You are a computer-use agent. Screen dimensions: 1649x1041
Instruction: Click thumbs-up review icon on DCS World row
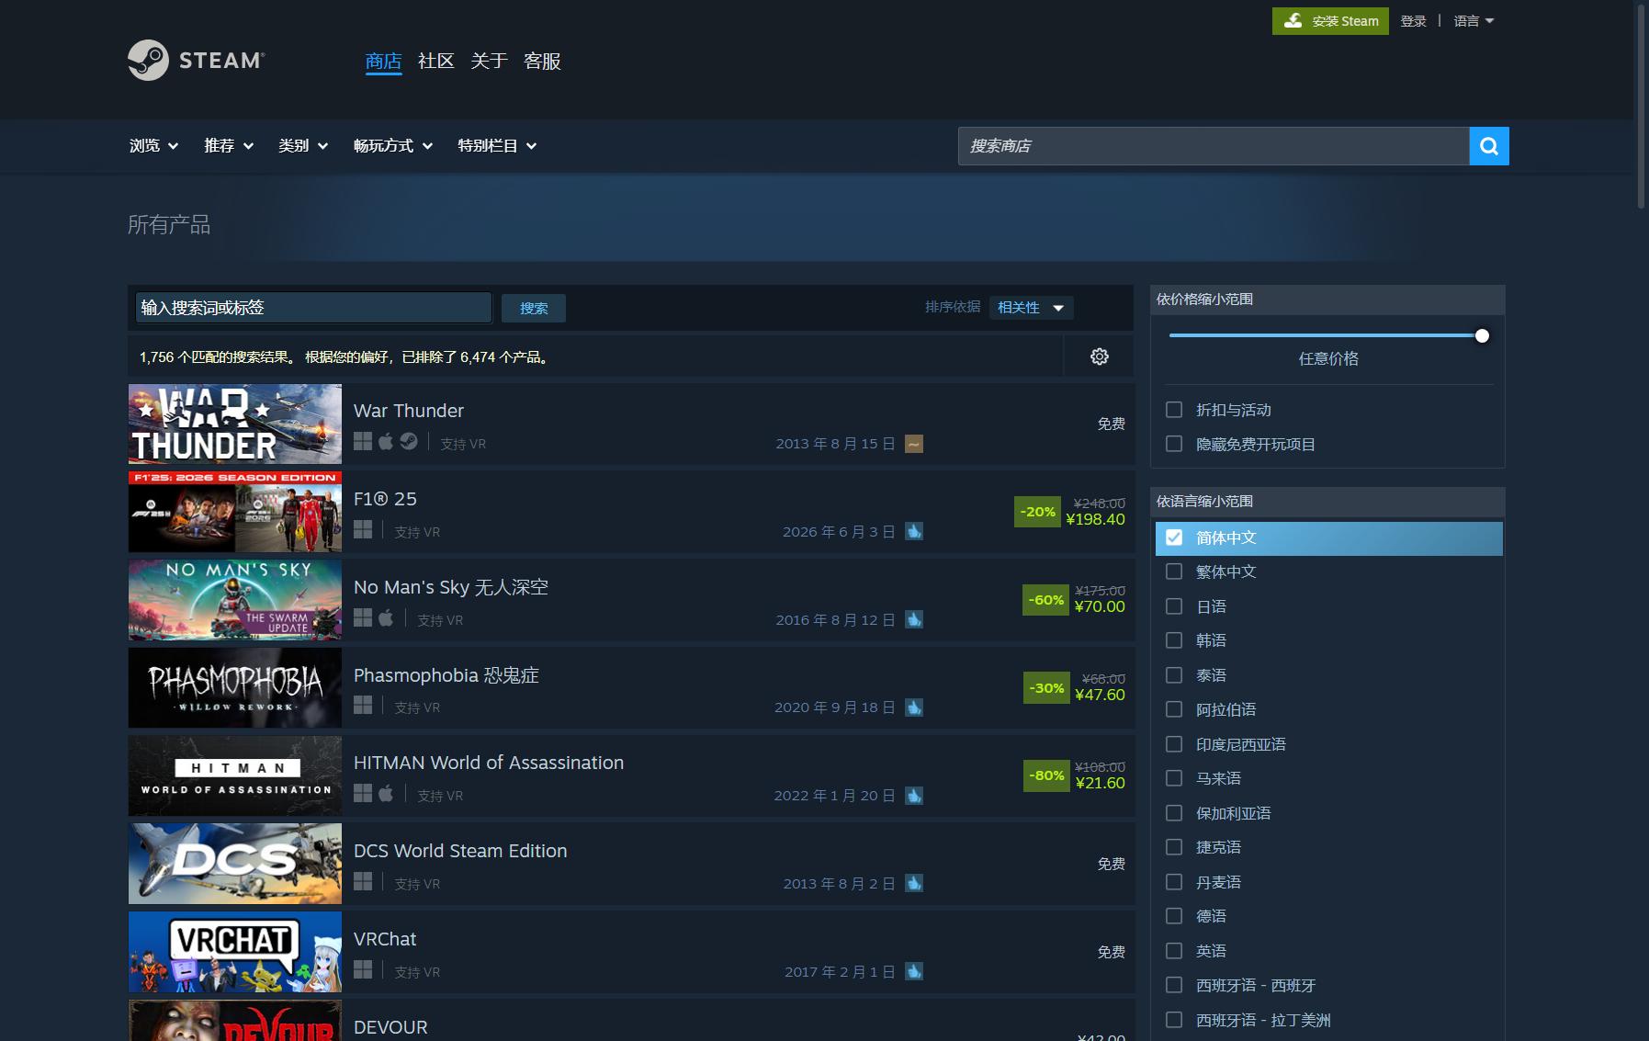(913, 883)
